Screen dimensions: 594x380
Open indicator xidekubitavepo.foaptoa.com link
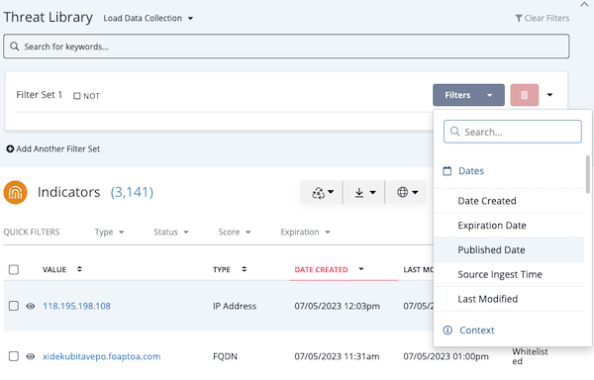(x=102, y=356)
